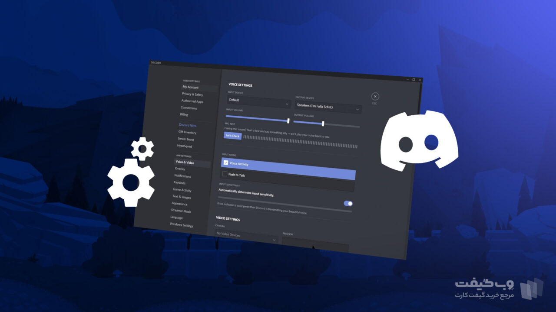The width and height of the screenshot is (556, 312).
Task: Expand the Camera No Video Devices dropdown
Action: click(246, 237)
